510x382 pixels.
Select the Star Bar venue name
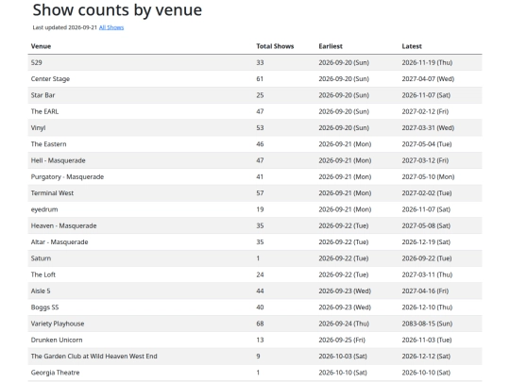[42, 95]
